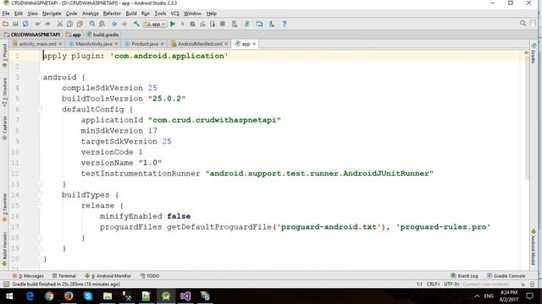
Task: Click the Profile app icon
Action: coord(202,24)
